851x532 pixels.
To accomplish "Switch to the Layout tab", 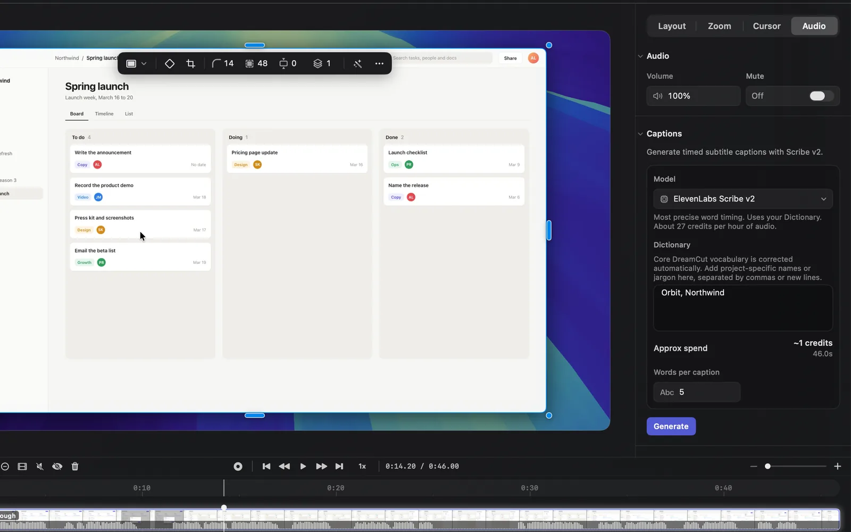I will coord(672,26).
